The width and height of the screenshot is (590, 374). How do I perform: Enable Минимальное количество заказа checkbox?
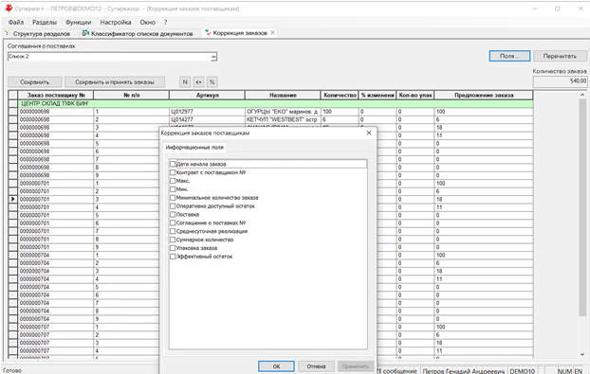pos(173,198)
